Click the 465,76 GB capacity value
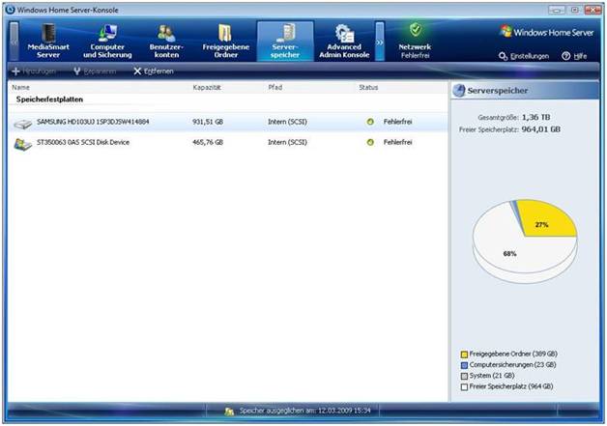The height and width of the screenshot is (426, 607). pos(208,142)
